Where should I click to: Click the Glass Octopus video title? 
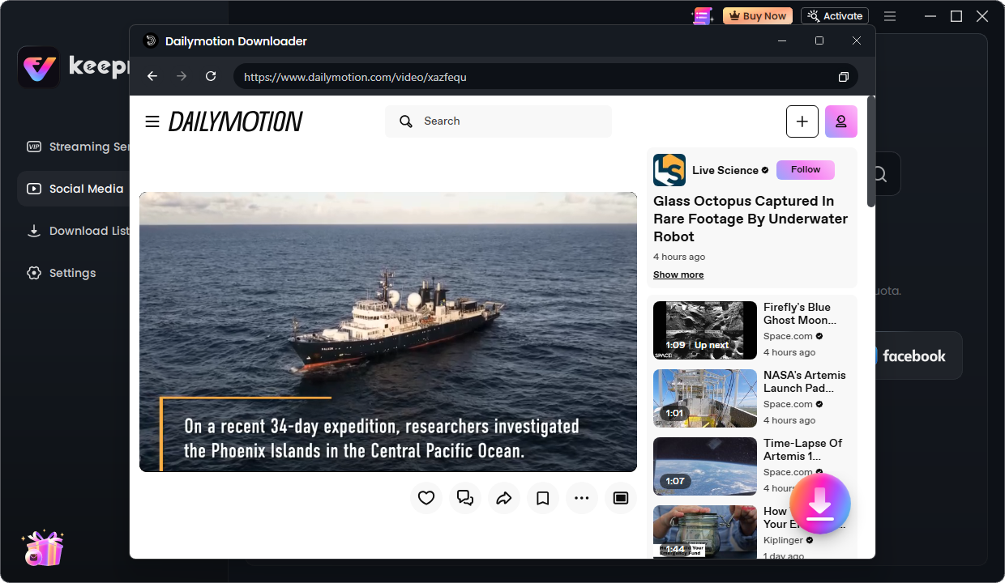(751, 219)
